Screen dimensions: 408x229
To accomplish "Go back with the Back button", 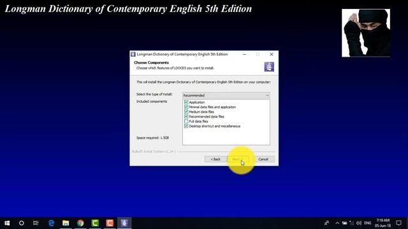I will [215, 159].
